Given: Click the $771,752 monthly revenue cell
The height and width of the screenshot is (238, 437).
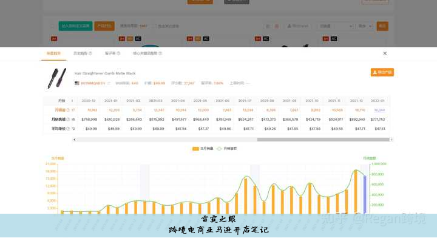Looking at the screenshot, I should [378, 119].
